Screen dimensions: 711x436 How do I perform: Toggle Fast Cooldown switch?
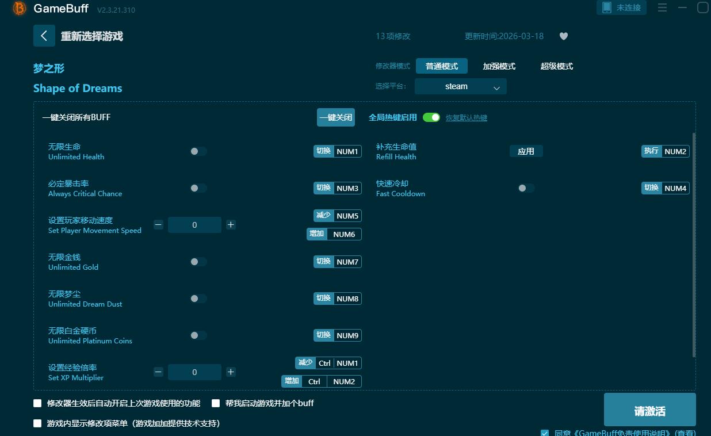click(526, 188)
